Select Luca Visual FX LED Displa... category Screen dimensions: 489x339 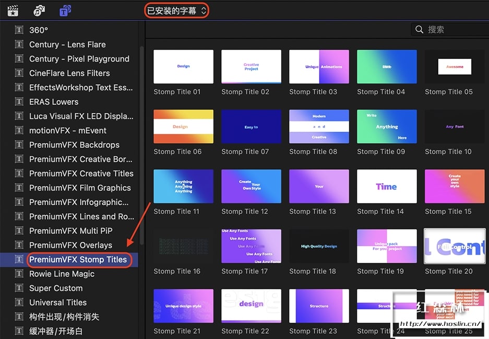click(69, 116)
